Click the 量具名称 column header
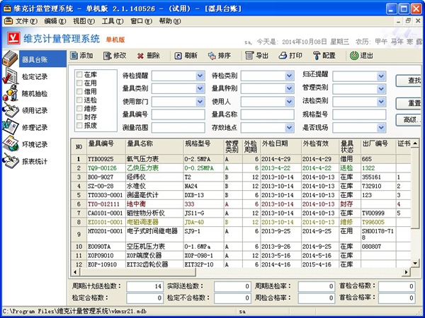Screen dimensions: 425x318 point(154,146)
